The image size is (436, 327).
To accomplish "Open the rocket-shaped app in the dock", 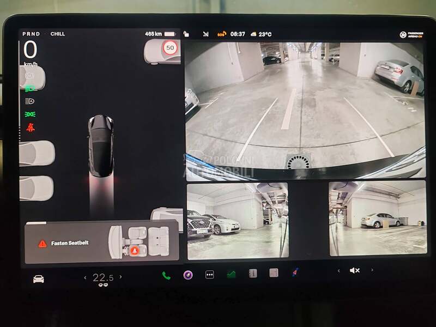I will coord(295,273).
